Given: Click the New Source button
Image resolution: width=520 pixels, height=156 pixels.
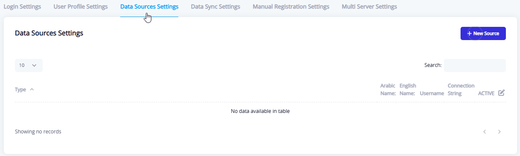Looking at the screenshot, I should coord(483,33).
